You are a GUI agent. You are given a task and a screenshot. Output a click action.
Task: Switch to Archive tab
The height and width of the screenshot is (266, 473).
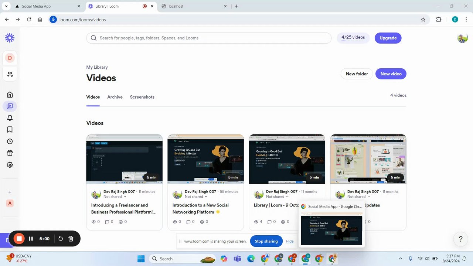coord(115,97)
